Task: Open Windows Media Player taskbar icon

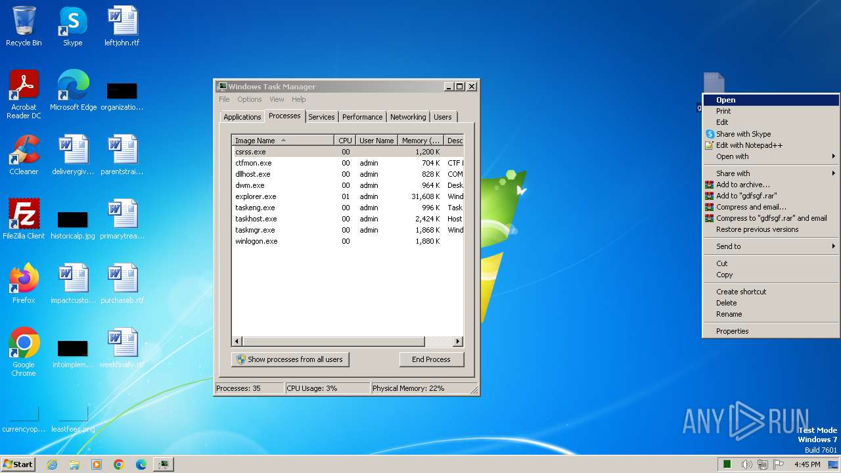Action: (x=97, y=464)
